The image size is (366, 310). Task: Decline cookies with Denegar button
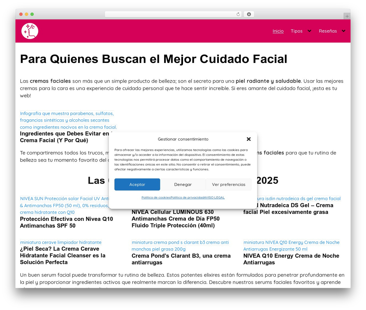point(183,184)
